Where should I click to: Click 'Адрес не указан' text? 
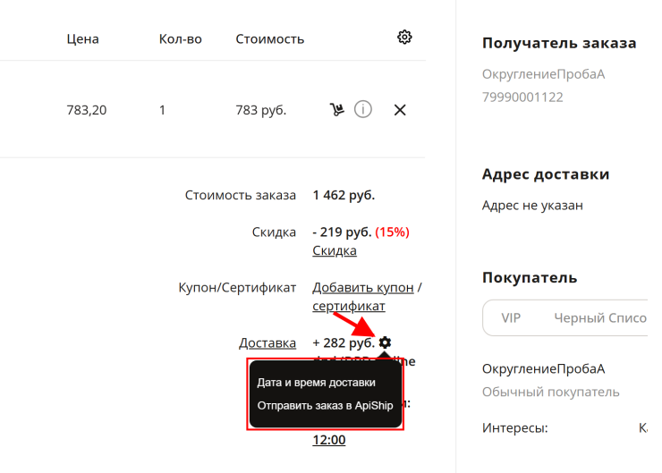532,206
